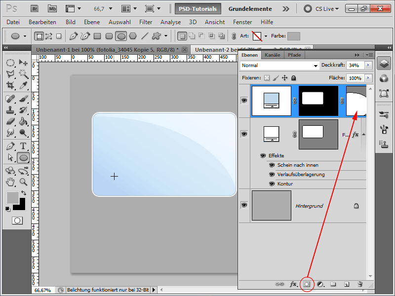This screenshot has height=296, width=395.
Task: Select the elliptical Marquee tool
Action: coord(10,63)
